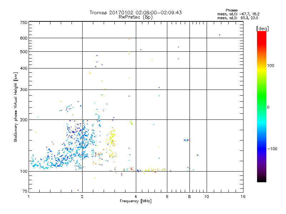The width and height of the screenshot is (286, 214).
Task: Click the 100 label on the colorbar scale
Action: pos(271,66)
